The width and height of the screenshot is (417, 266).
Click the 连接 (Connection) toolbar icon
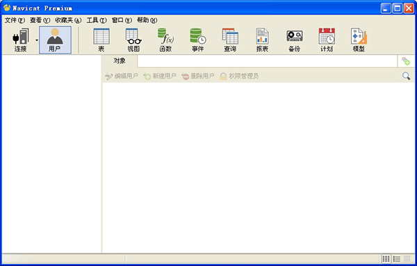pyautogui.click(x=21, y=40)
